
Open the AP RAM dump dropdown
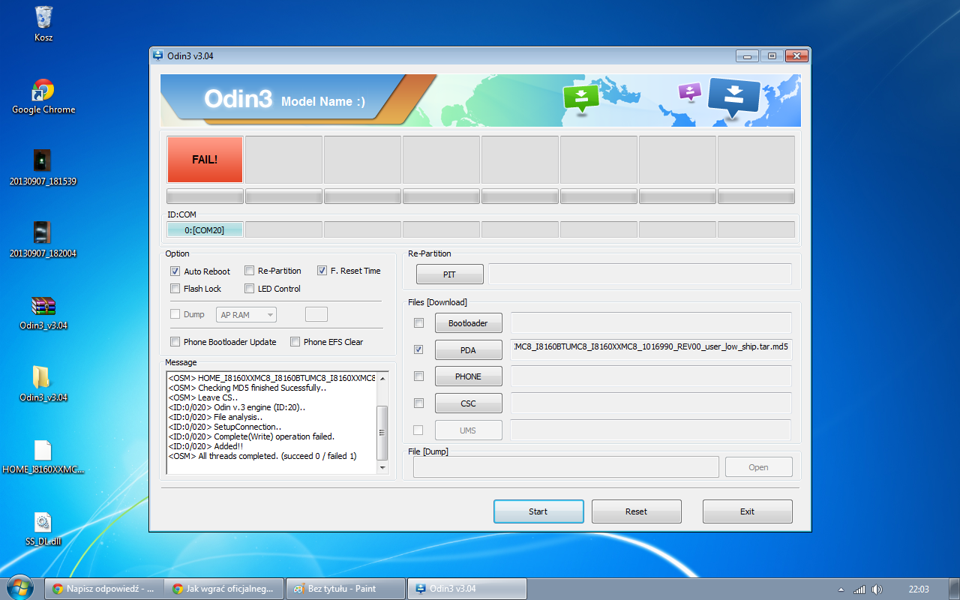[246, 315]
